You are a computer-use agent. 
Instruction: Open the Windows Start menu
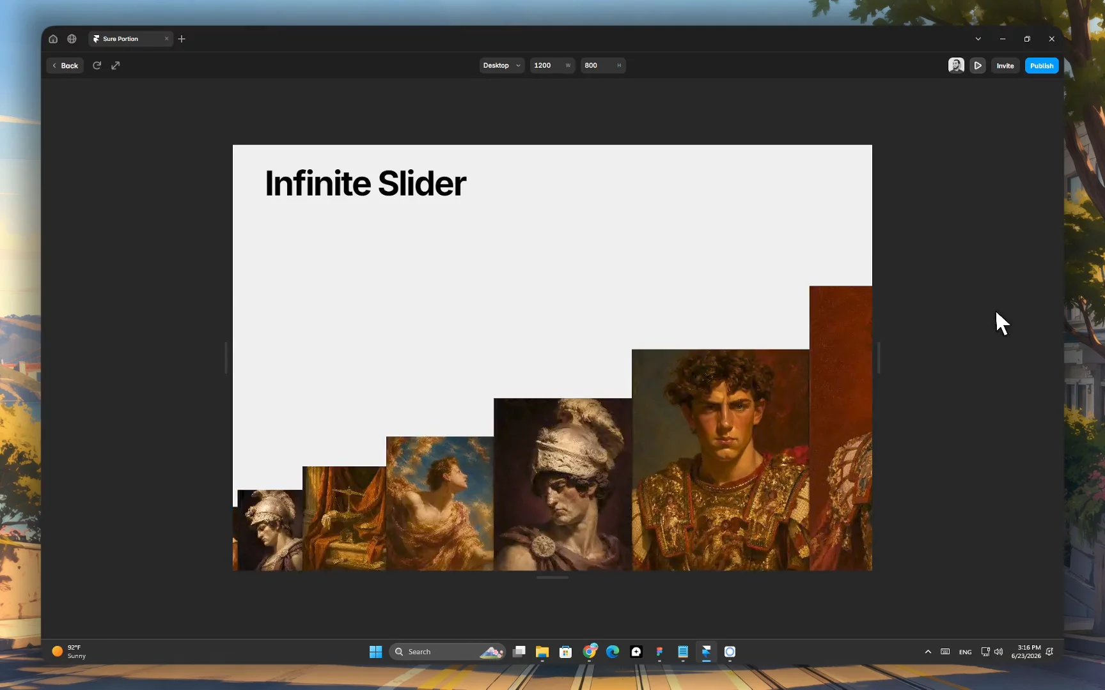[375, 652]
